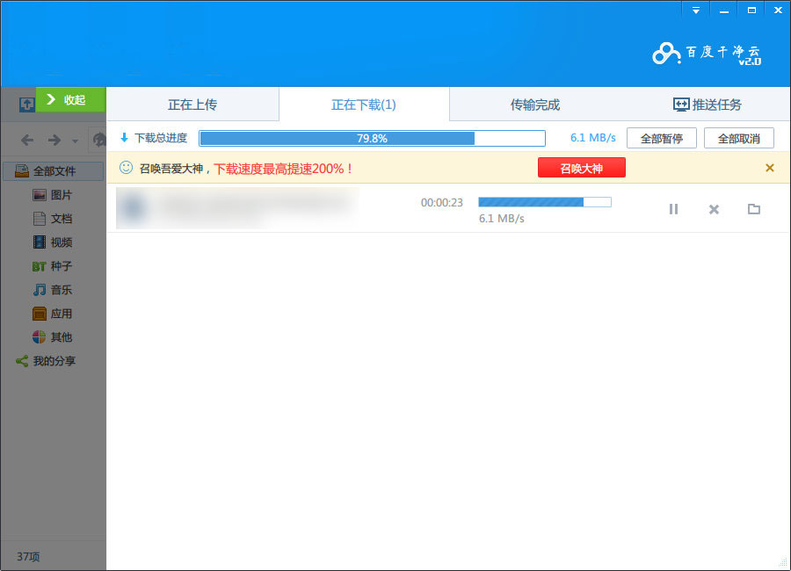Pause the current file download
The height and width of the screenshot is (571, 791).
tap(674, 209)
